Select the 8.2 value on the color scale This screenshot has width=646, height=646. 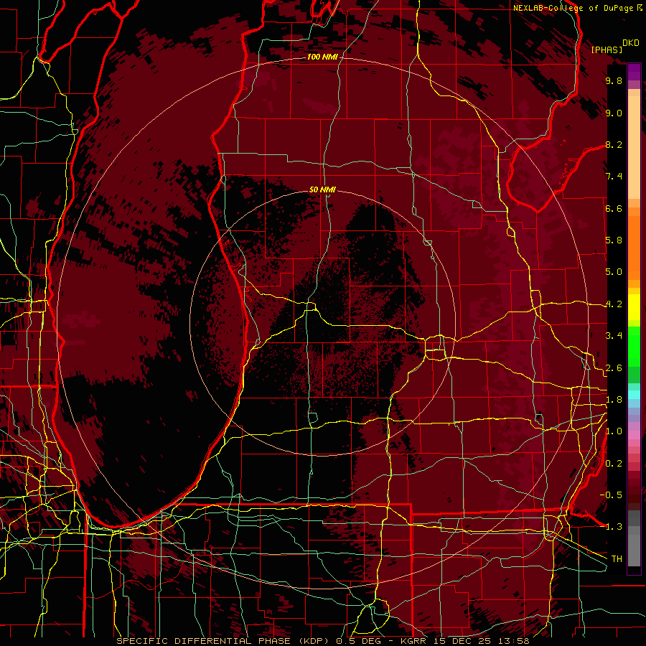[614, 144]
